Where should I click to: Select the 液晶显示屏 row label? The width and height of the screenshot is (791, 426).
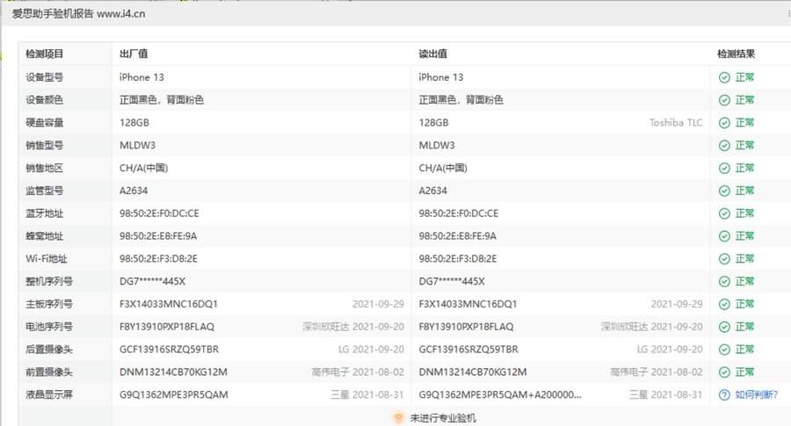[x=49, y=394]
